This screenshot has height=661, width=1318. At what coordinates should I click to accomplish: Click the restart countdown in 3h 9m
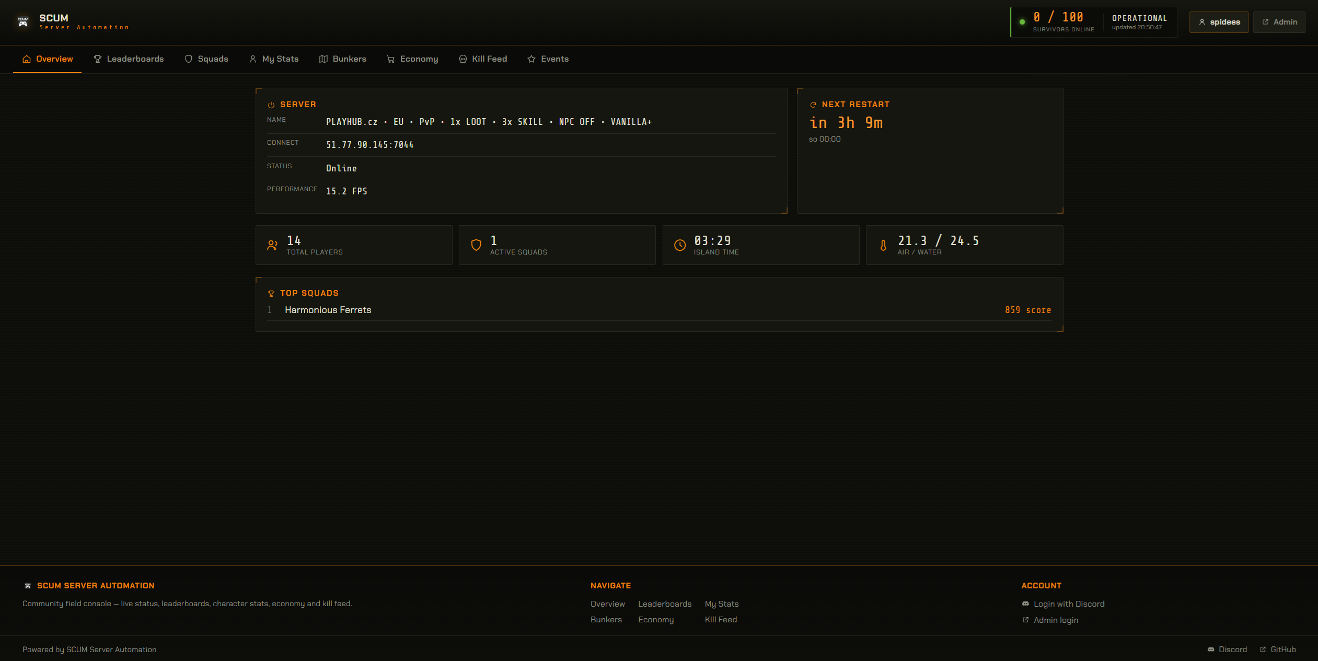coord(846,123)
